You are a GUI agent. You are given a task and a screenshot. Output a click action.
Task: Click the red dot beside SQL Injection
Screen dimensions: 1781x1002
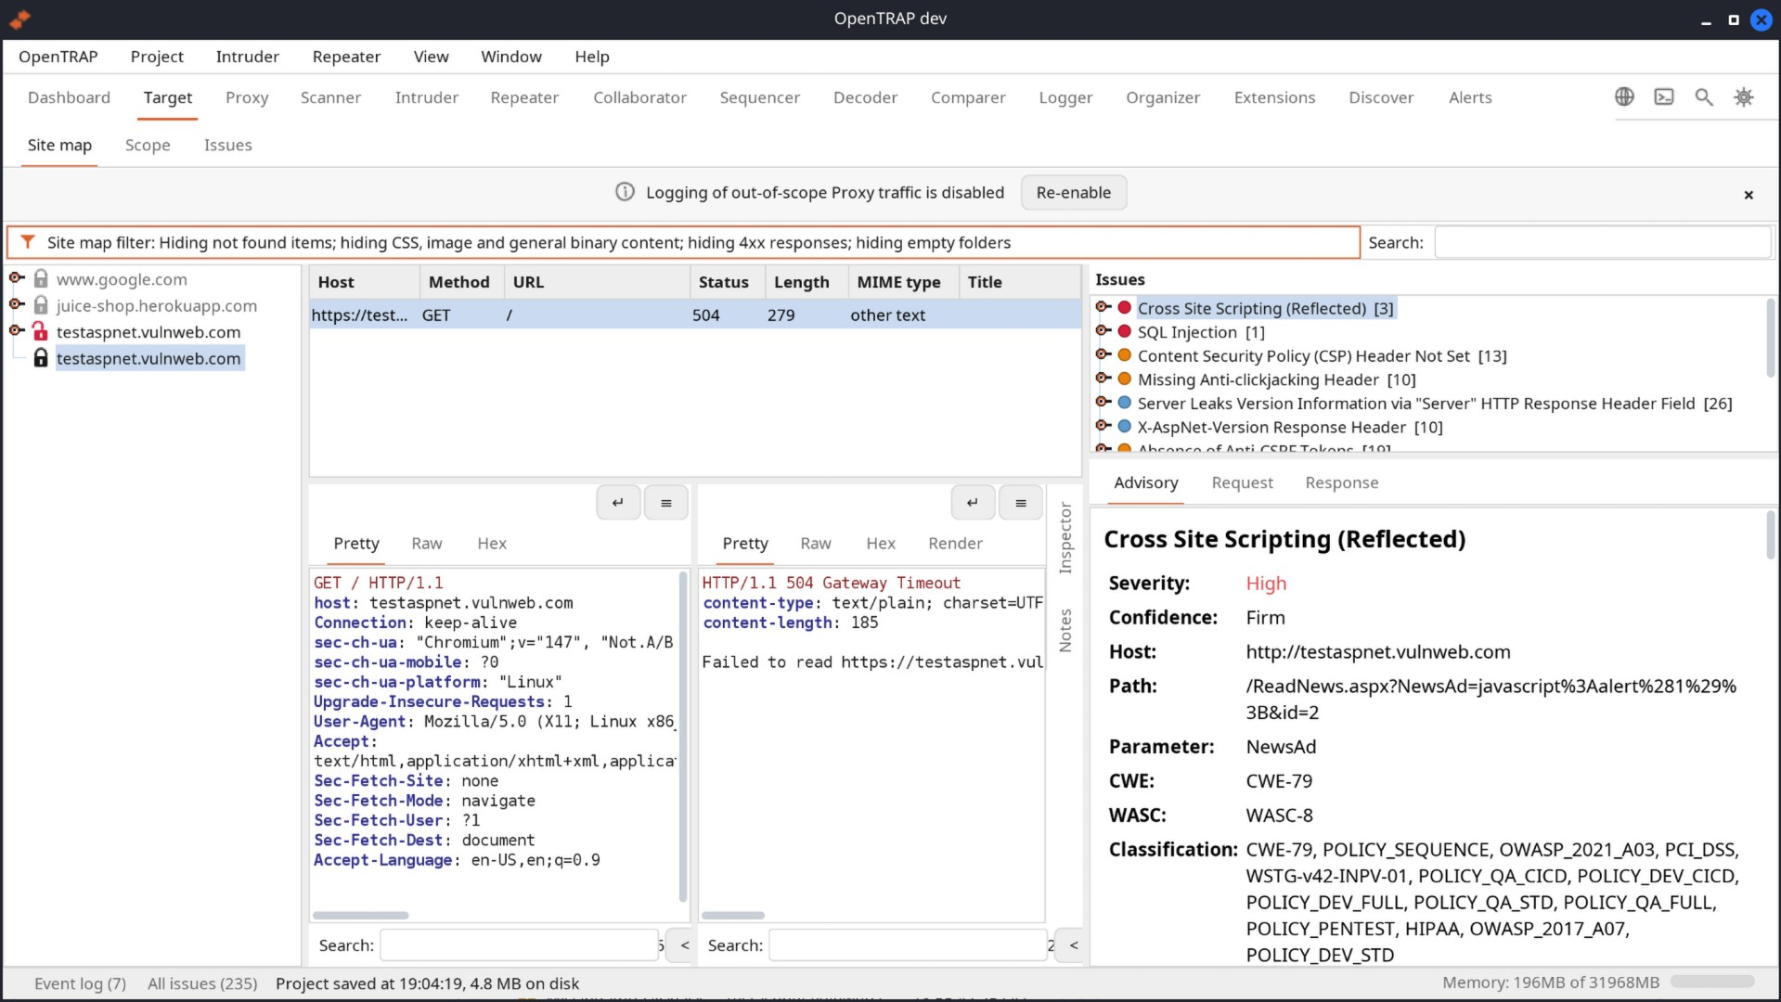[1125, 331]
